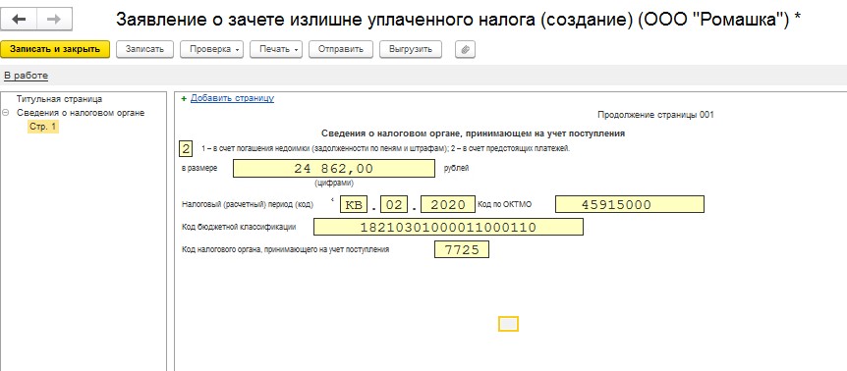Edit the ОКТМО code field 45915000
This screenshot has width=847, height=371.
[x=630, y=205]
